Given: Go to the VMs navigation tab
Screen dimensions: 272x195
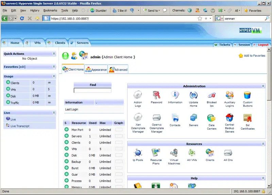Looking at the screenshot, I should pos(35,43).
